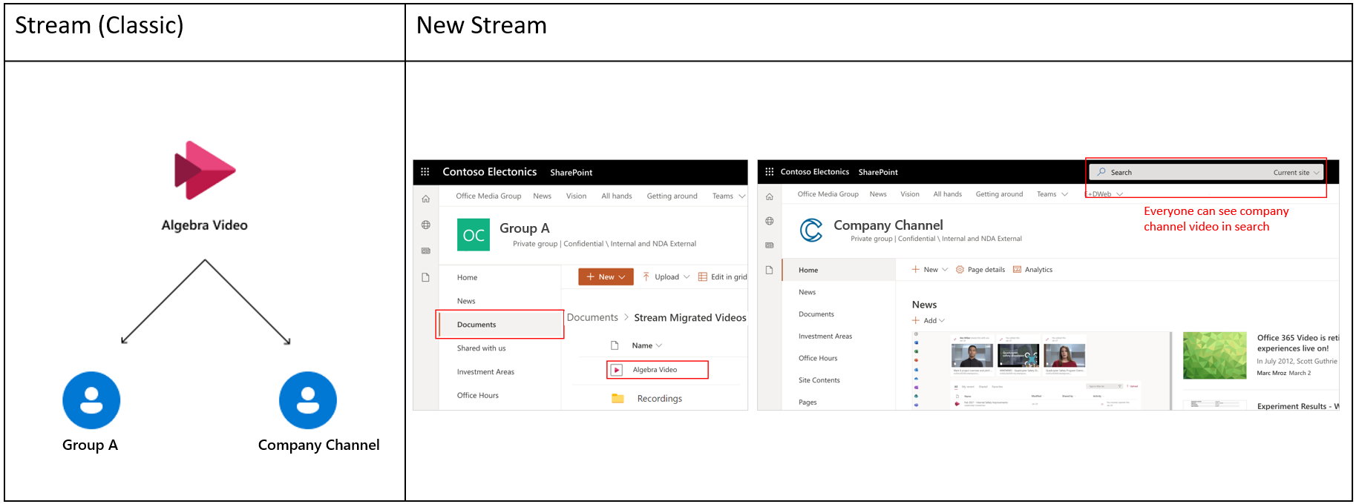
Task: Click the file type column header icon
Action: [x=615, y=345]
